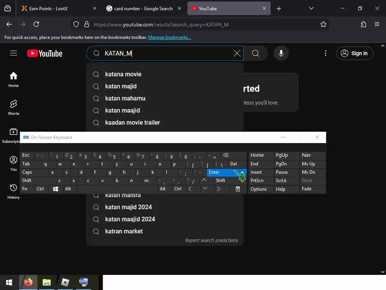Toggle ScrLk key on On-Screen Keyboard
Screen dimensions: 386x290
tap(286, 180)
